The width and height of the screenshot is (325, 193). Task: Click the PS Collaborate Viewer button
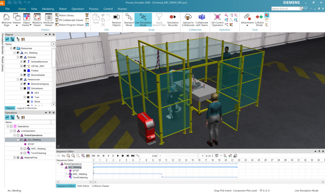(69, 20)
